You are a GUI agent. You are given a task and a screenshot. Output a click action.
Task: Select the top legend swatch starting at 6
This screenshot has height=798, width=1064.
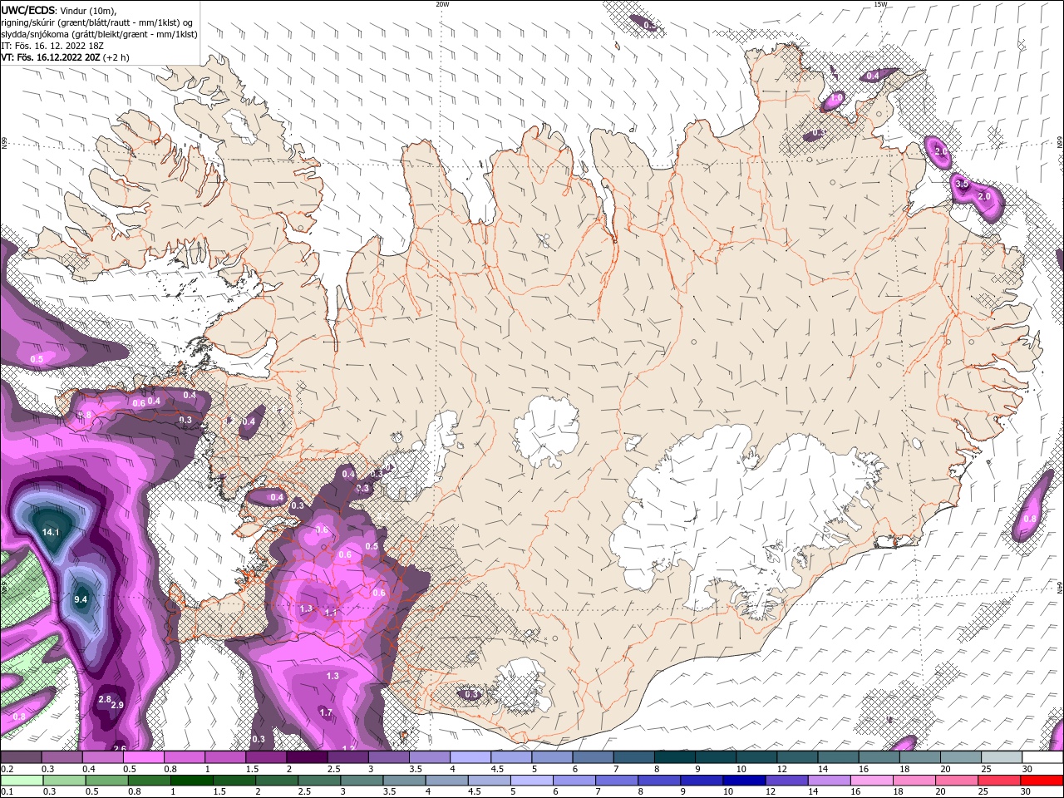pos(592,757)
